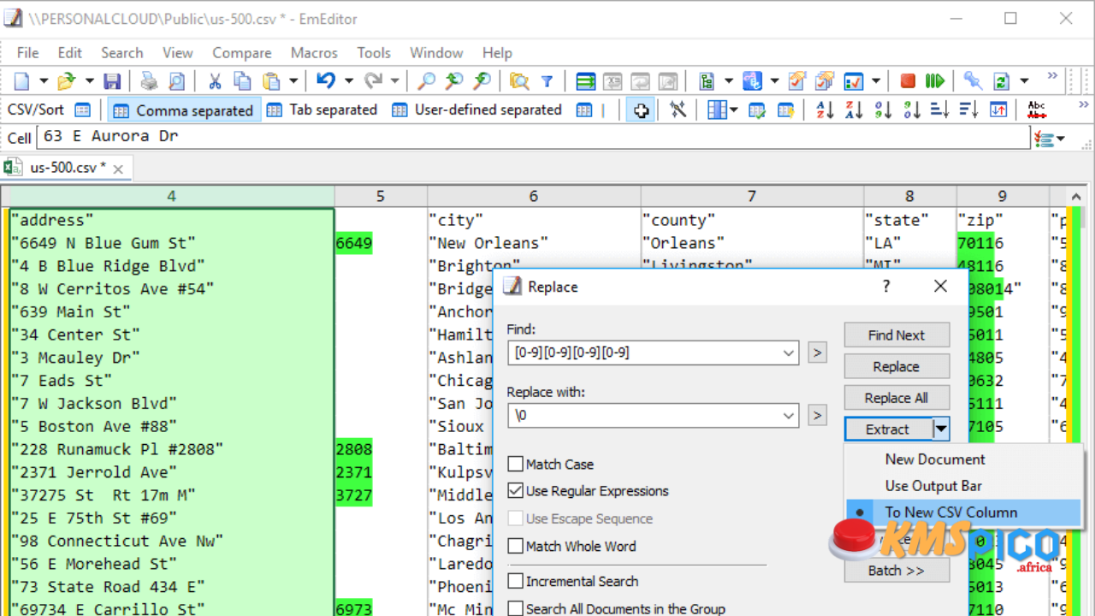Open the Paste options dropdown arrow
Screen dimensions: 1095x616
click(293, 81)
